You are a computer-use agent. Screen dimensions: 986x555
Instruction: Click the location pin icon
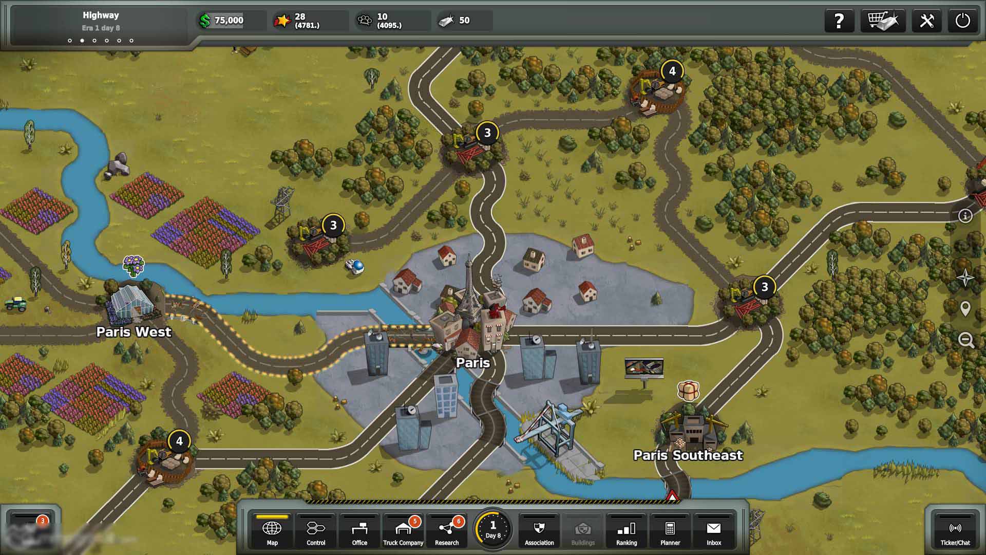pyautogui.click(x=965, y=308)
